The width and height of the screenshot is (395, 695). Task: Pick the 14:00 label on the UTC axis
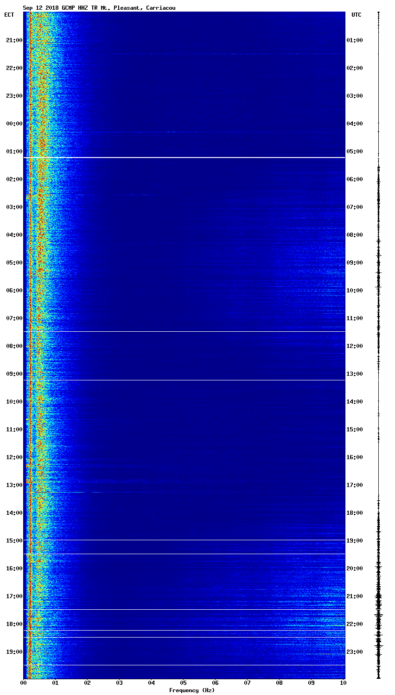(x=355, y=402)
